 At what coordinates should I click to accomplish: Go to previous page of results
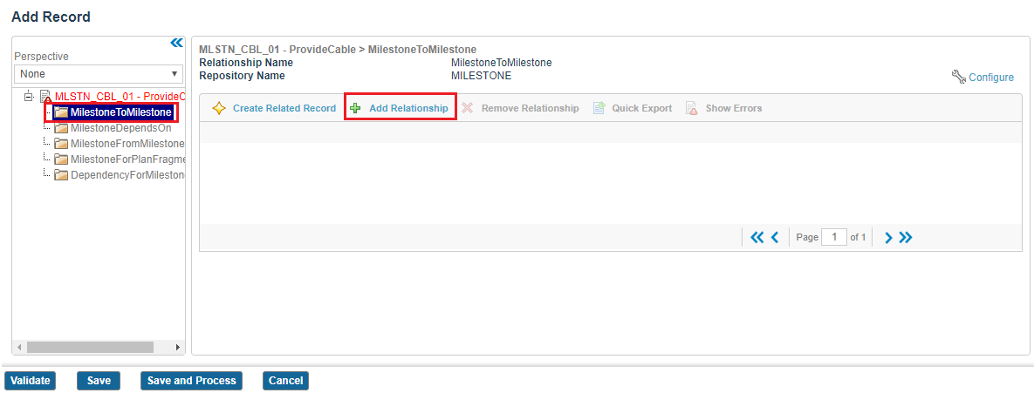[x=775, y=237]
